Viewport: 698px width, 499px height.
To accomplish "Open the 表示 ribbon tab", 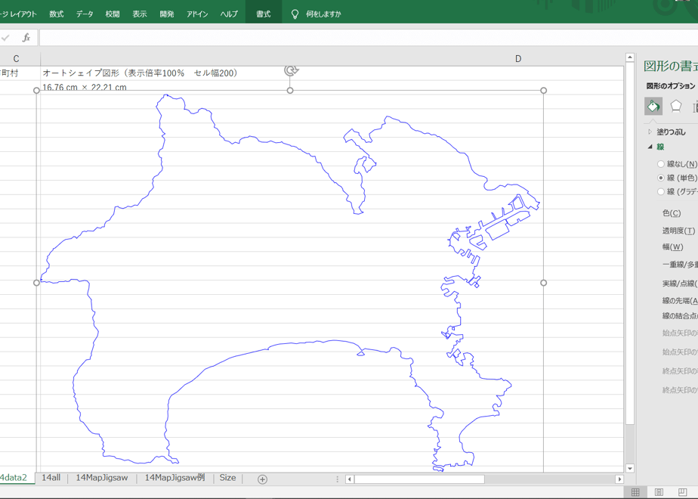I will point(139,14).
